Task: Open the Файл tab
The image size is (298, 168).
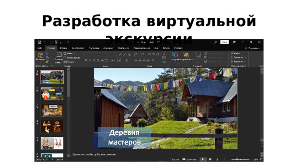Action: click(40, 48)
